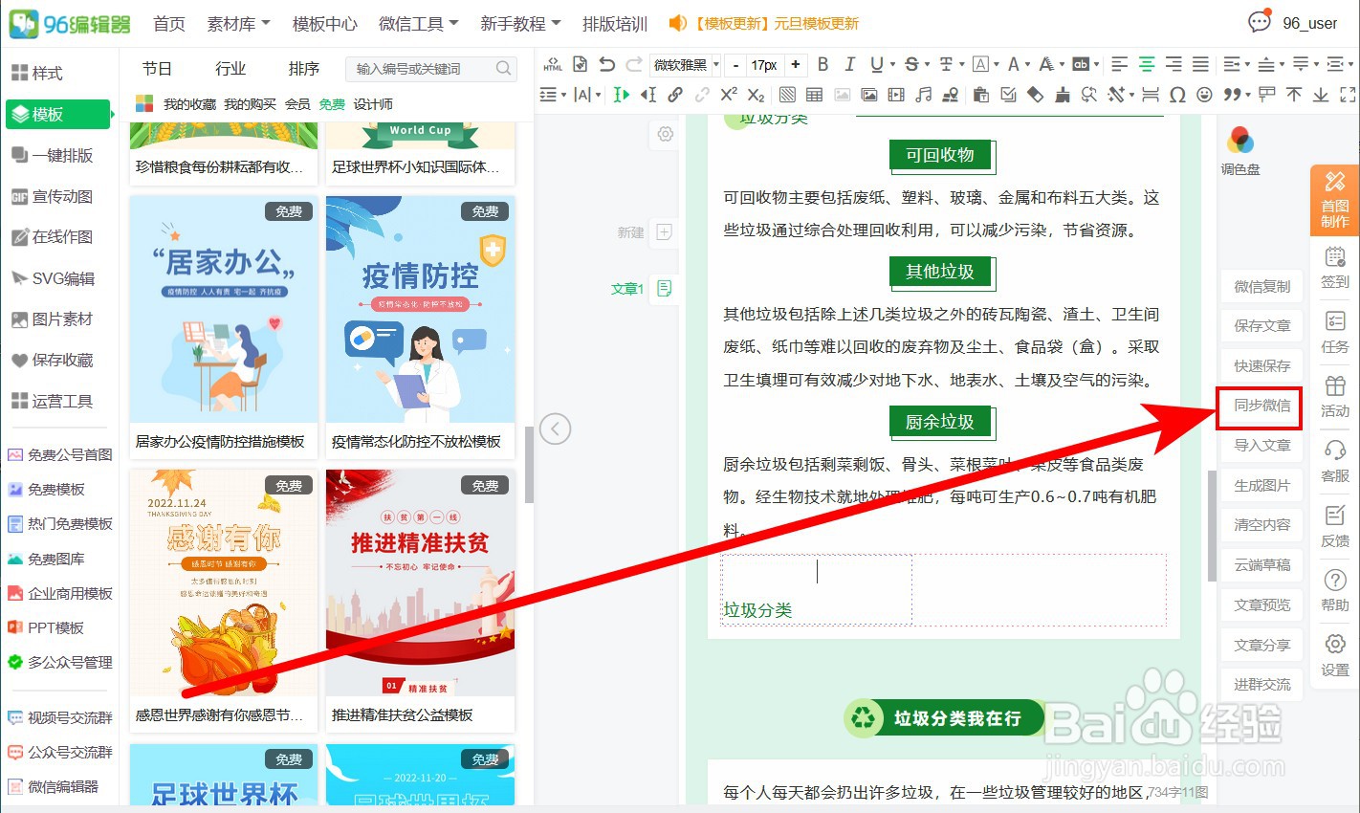
Task: Open font color dropdown
Action: (1027, 64)
